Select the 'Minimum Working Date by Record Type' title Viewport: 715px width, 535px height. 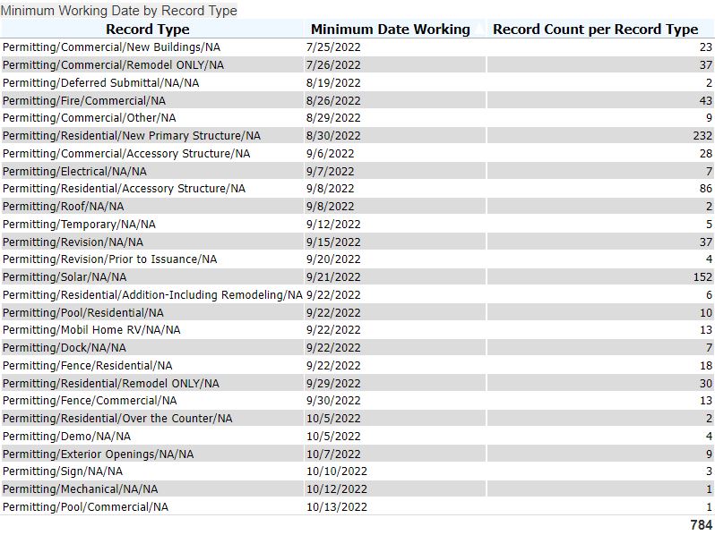pos(119,11)
